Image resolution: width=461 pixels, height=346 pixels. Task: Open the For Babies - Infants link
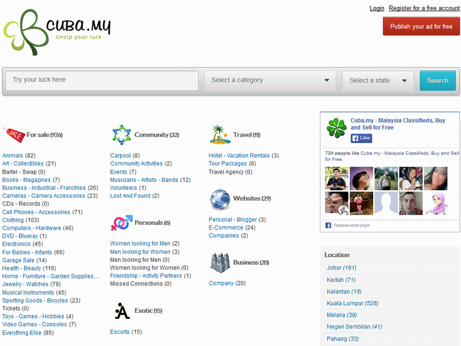(x=27, y=252)
